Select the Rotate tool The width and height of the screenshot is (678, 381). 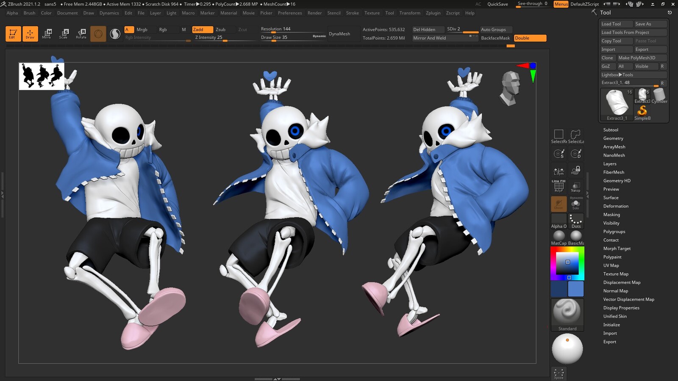pyautogui.click(x=81, y=34)
